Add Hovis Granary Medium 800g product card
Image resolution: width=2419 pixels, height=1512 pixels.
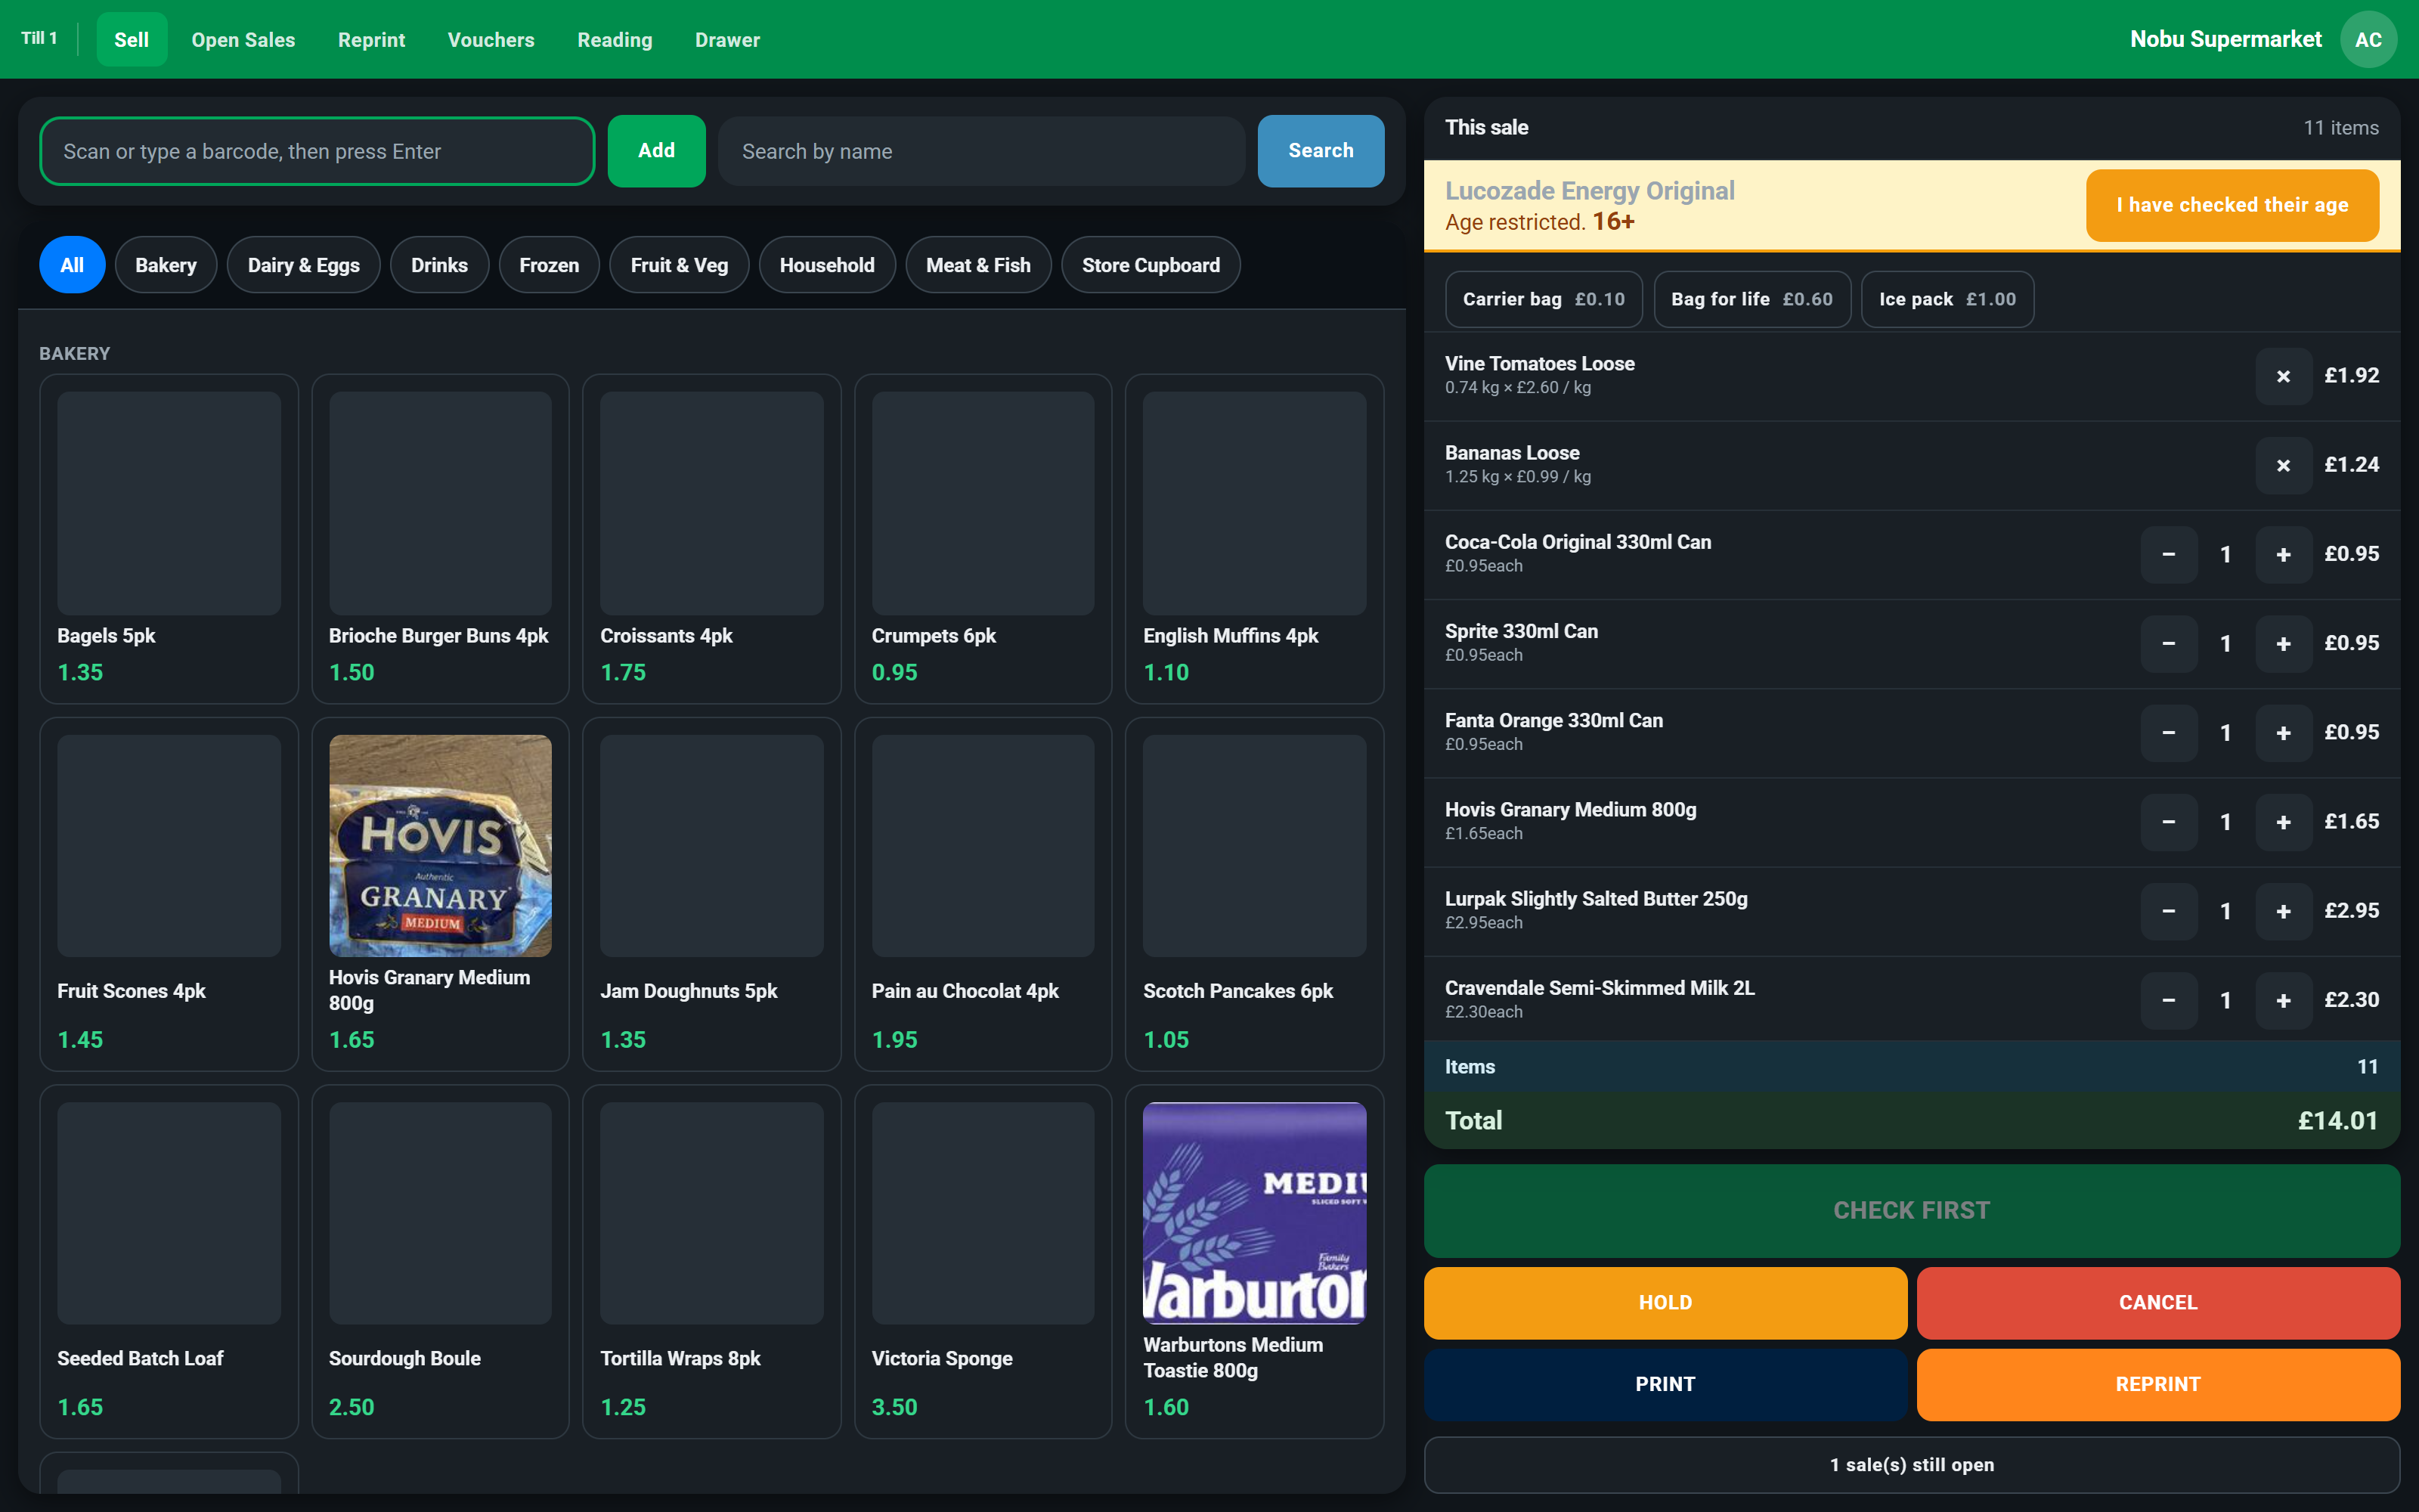coord(440,894)
